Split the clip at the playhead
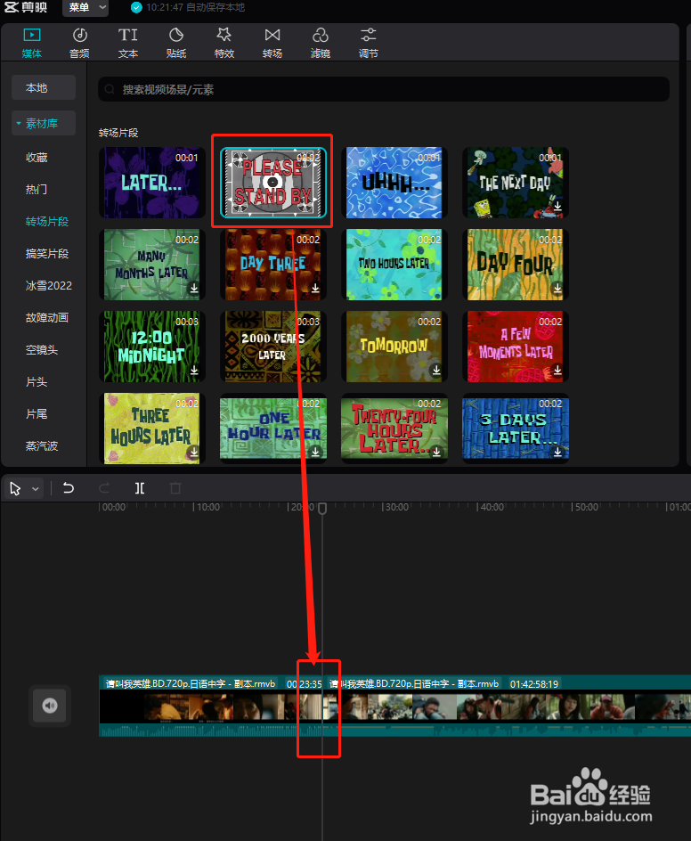Screen dimensions: 691x841 tap(140, 488)
